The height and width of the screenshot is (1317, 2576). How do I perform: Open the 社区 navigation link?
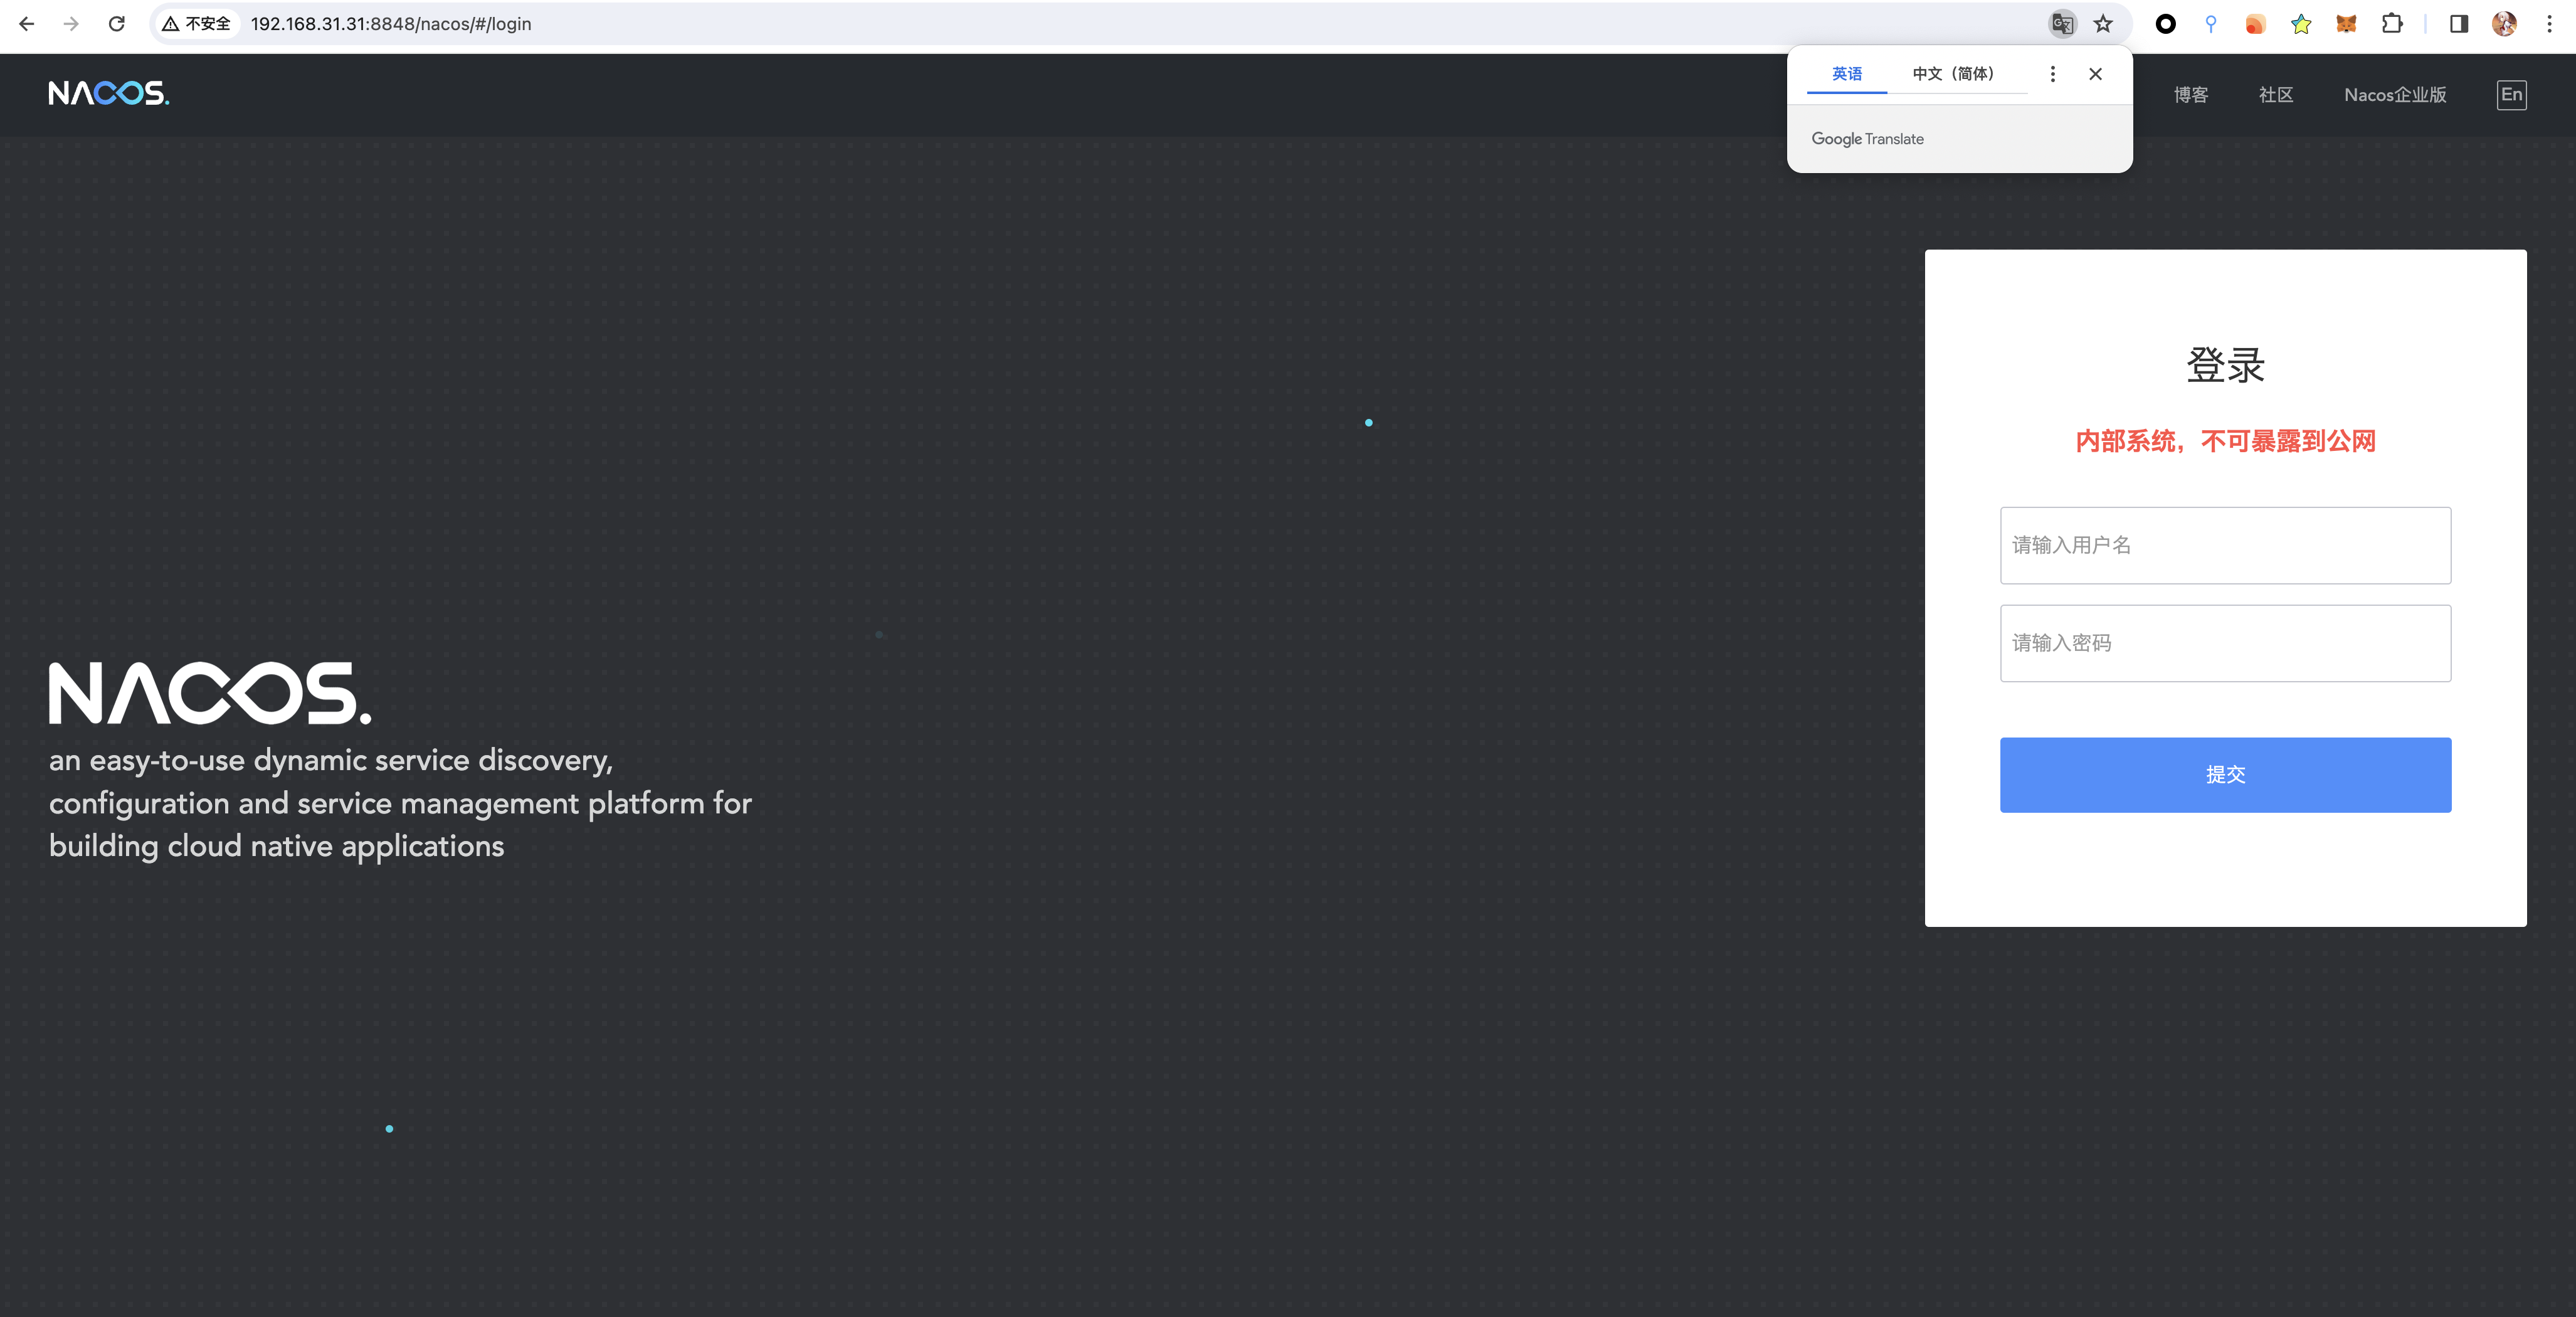(2275, 95)
